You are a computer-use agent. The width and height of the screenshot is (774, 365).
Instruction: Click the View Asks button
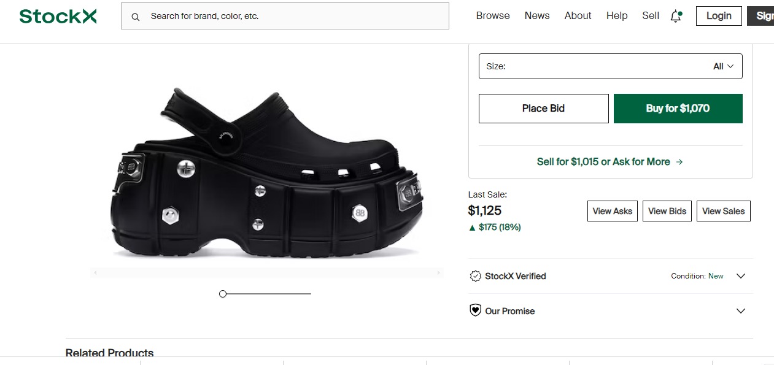coord(613,211)
